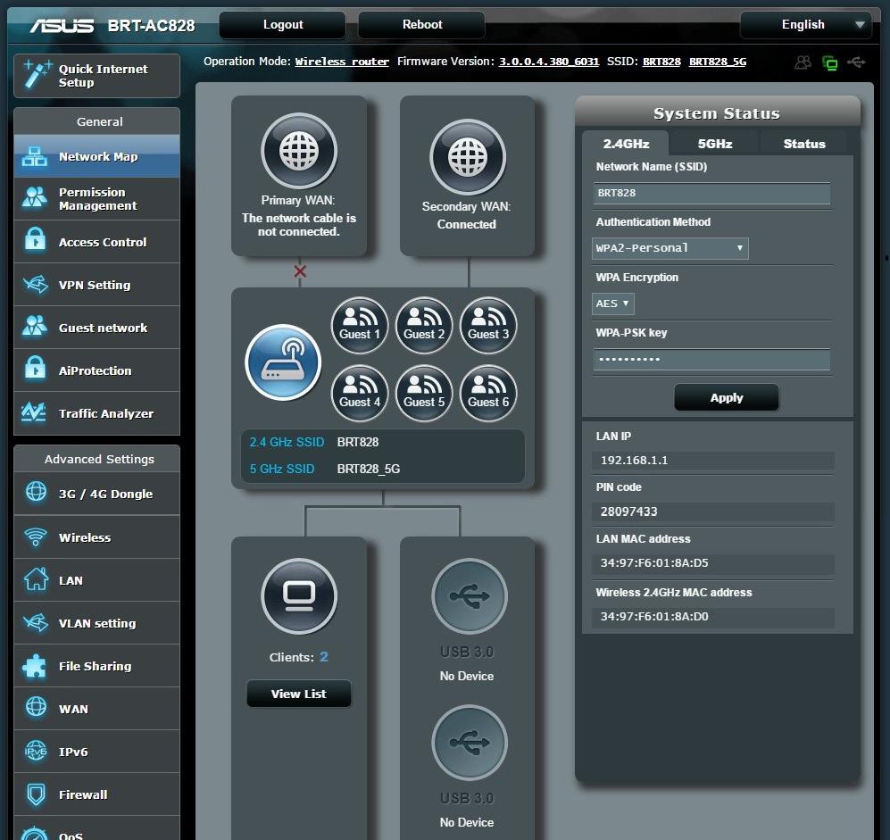Click the ASUS logo
The width and height of the screenshot is (890, 840).
62,26
